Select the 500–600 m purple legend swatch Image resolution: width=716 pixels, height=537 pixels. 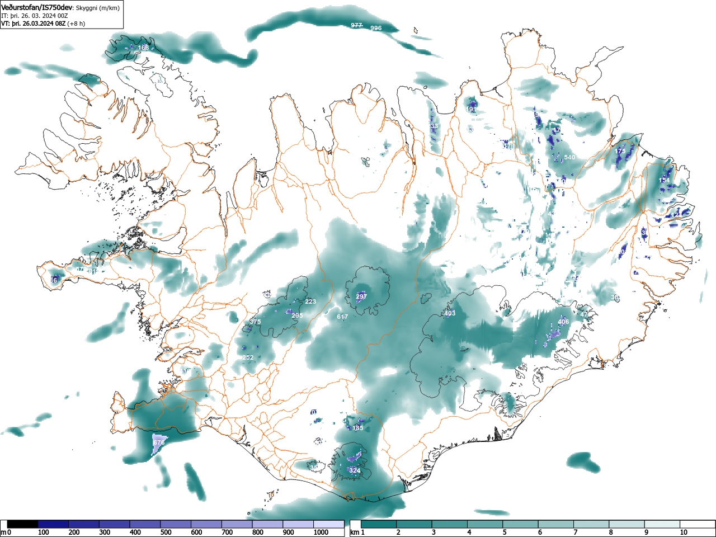tap(176, 524)
